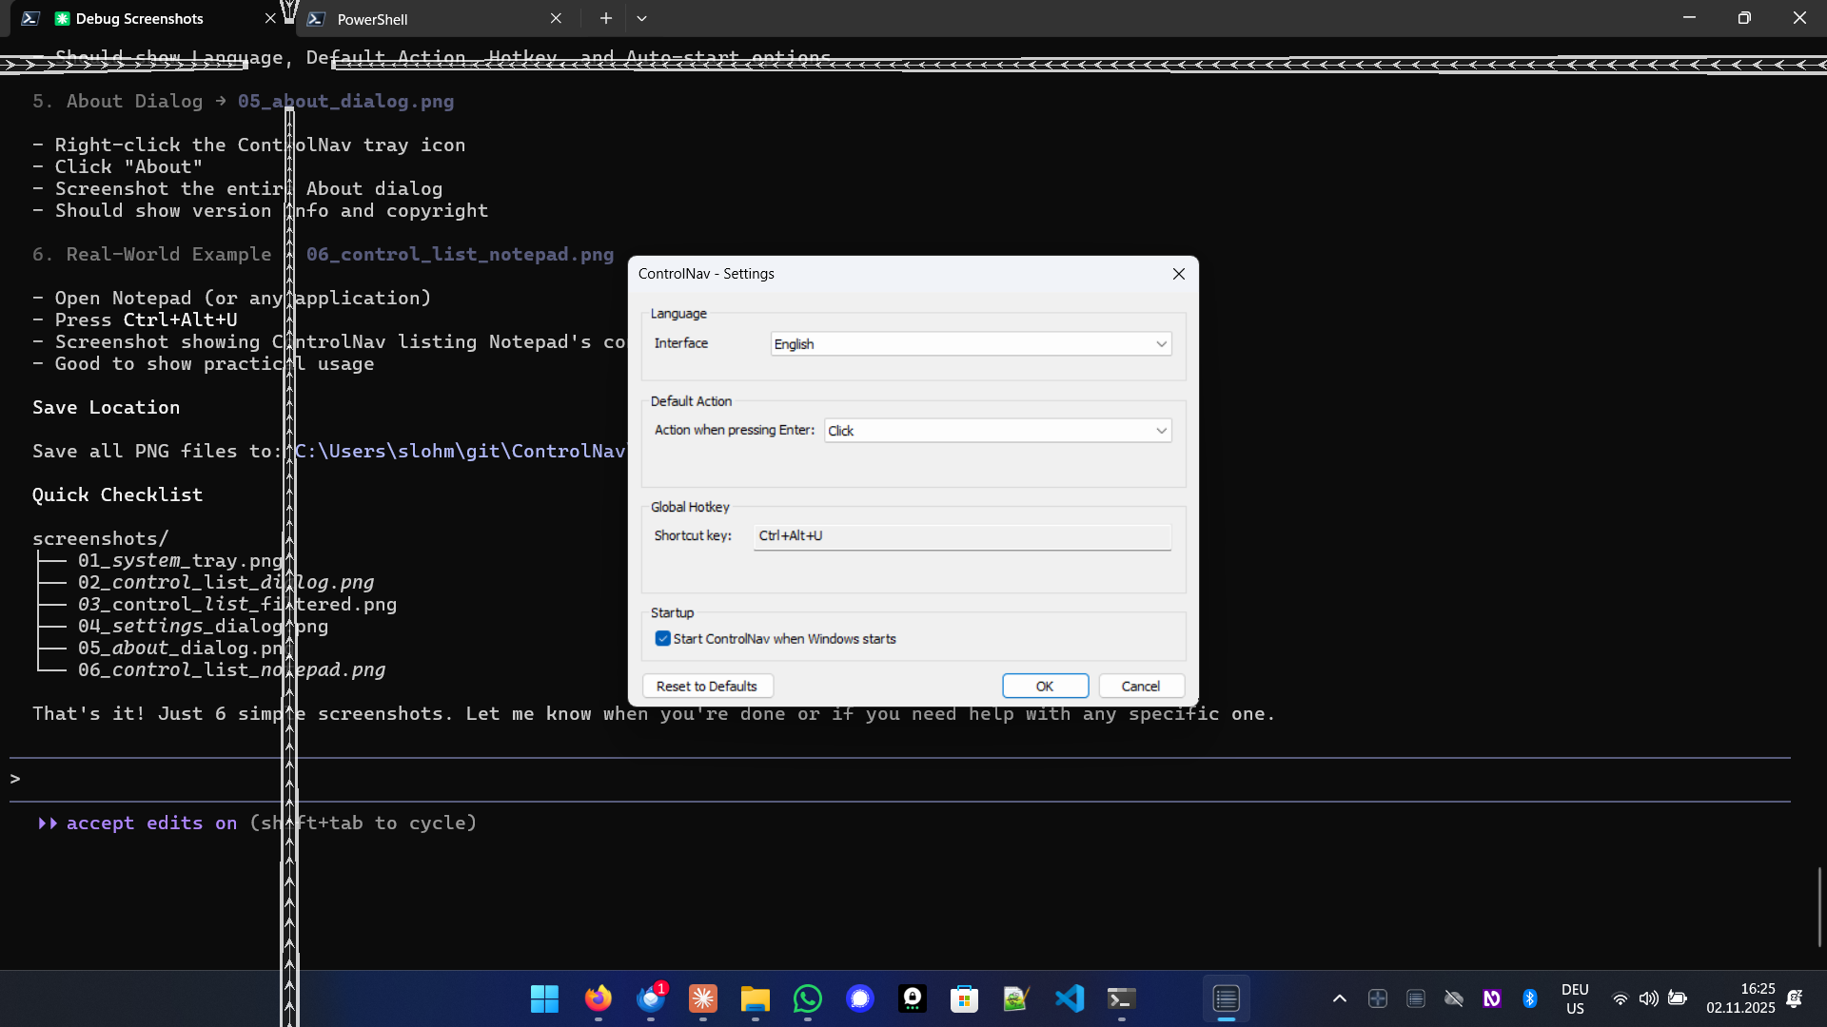Click the Windows Start button
Image resolution: width=1827 pixels, height=1027 pixels.
[543, 998]
